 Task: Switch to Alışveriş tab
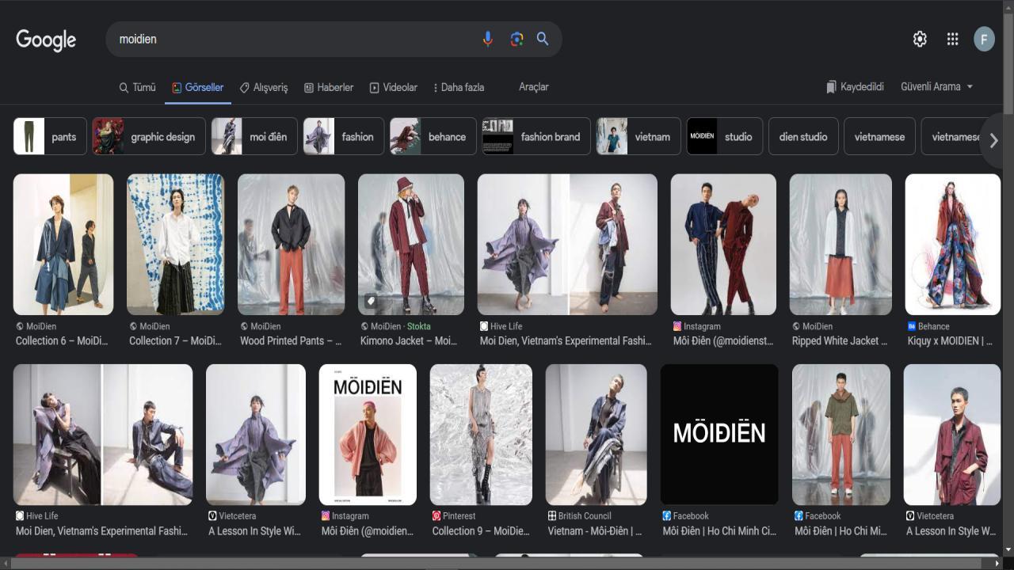point(264,87)
